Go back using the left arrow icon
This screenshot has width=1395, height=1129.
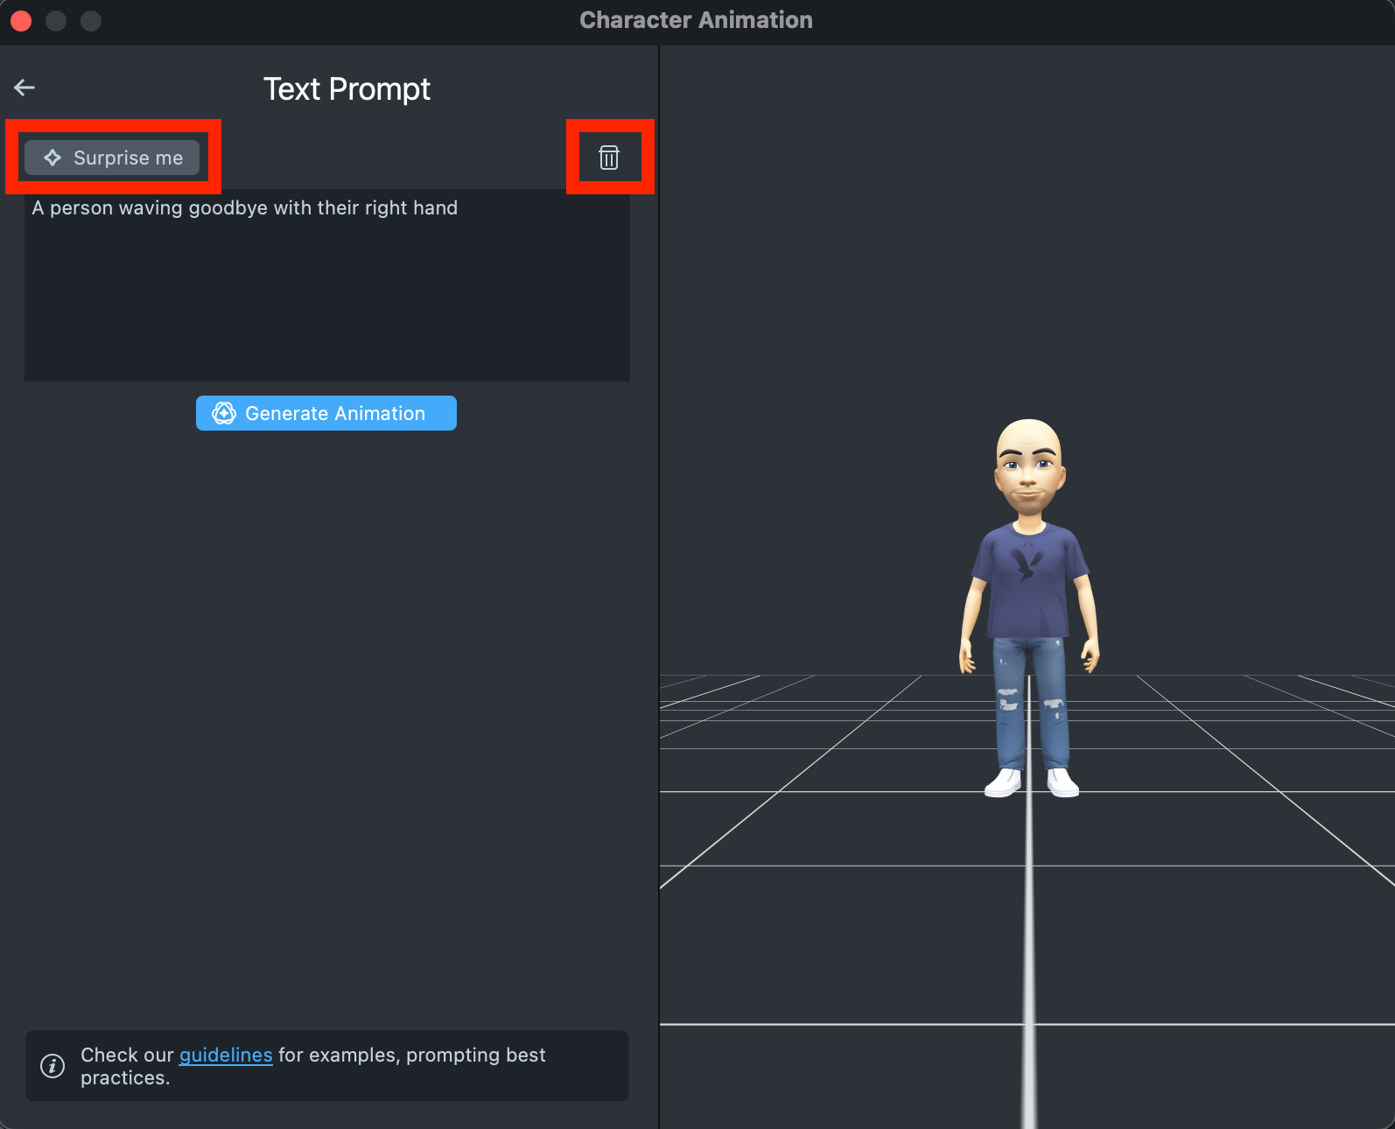(x=25, y=88)
